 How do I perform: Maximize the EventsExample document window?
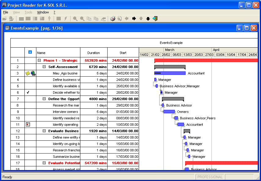tap(247, 28)
